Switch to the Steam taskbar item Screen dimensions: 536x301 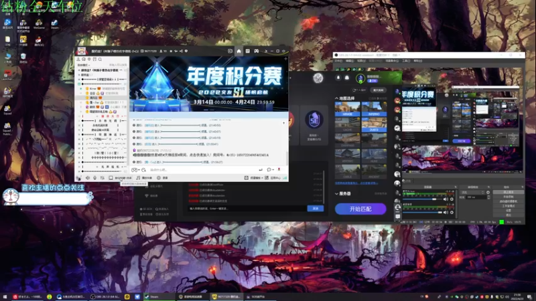point(158,296)
